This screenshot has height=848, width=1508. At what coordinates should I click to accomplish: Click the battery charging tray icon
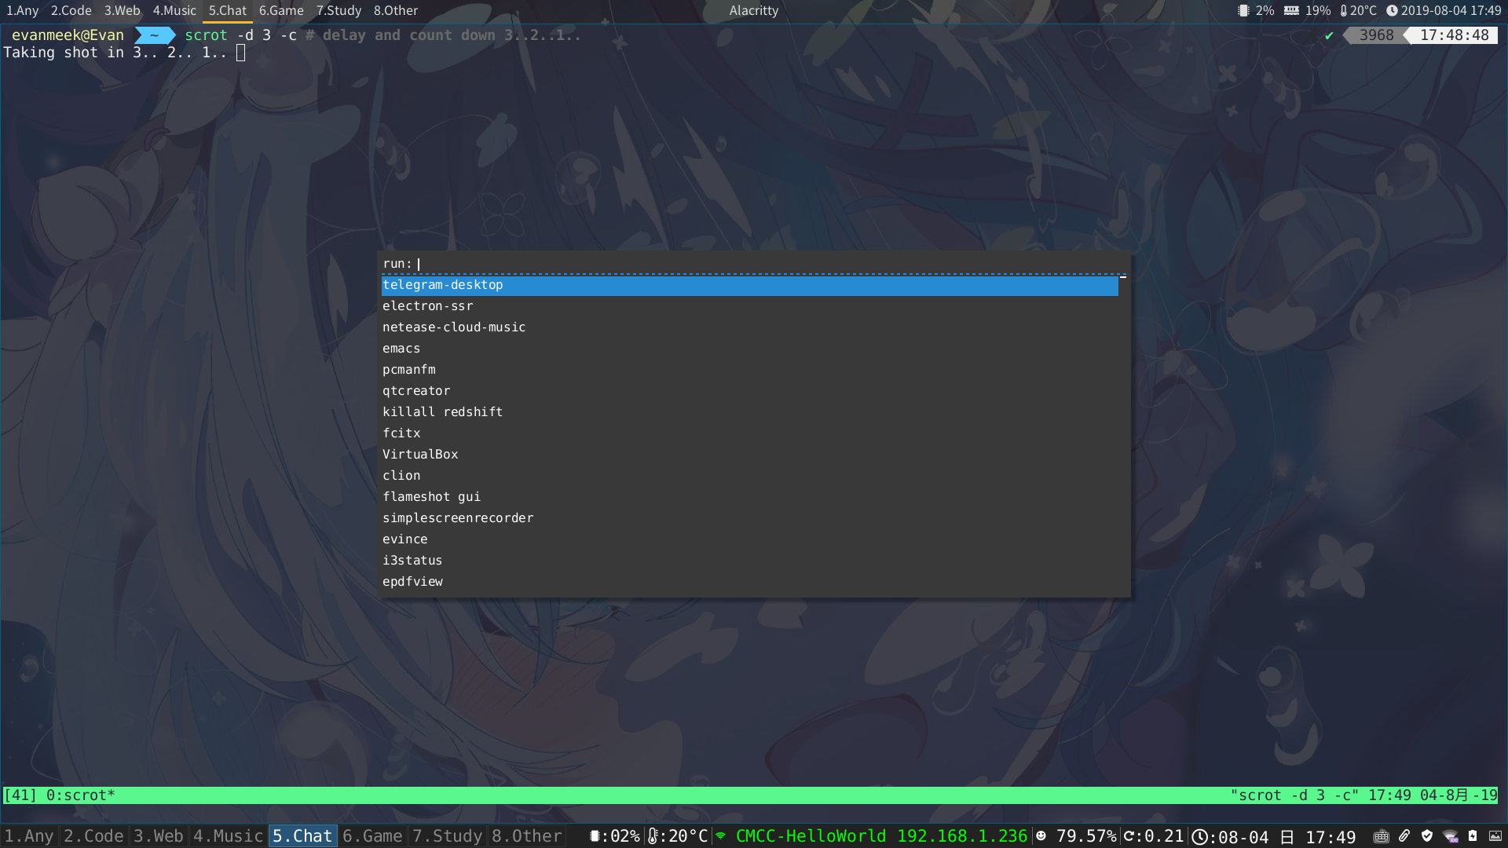pyautogui.click(x=1473, y=836)
